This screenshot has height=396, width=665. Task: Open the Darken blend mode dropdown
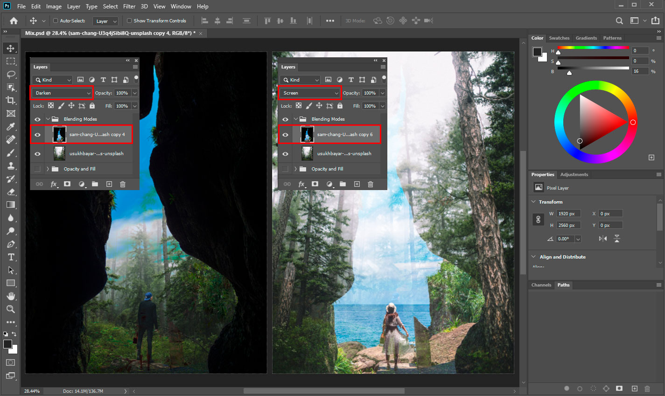point(61,93)
